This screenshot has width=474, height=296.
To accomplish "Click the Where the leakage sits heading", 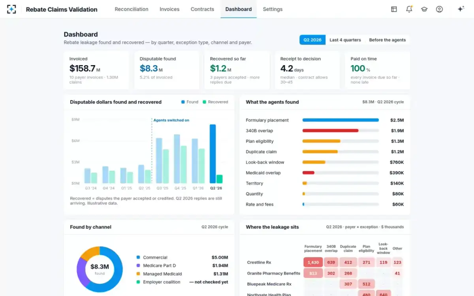I will (273, 227).
